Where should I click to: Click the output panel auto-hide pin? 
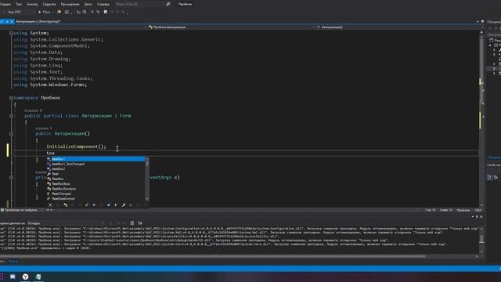point(477,217)
